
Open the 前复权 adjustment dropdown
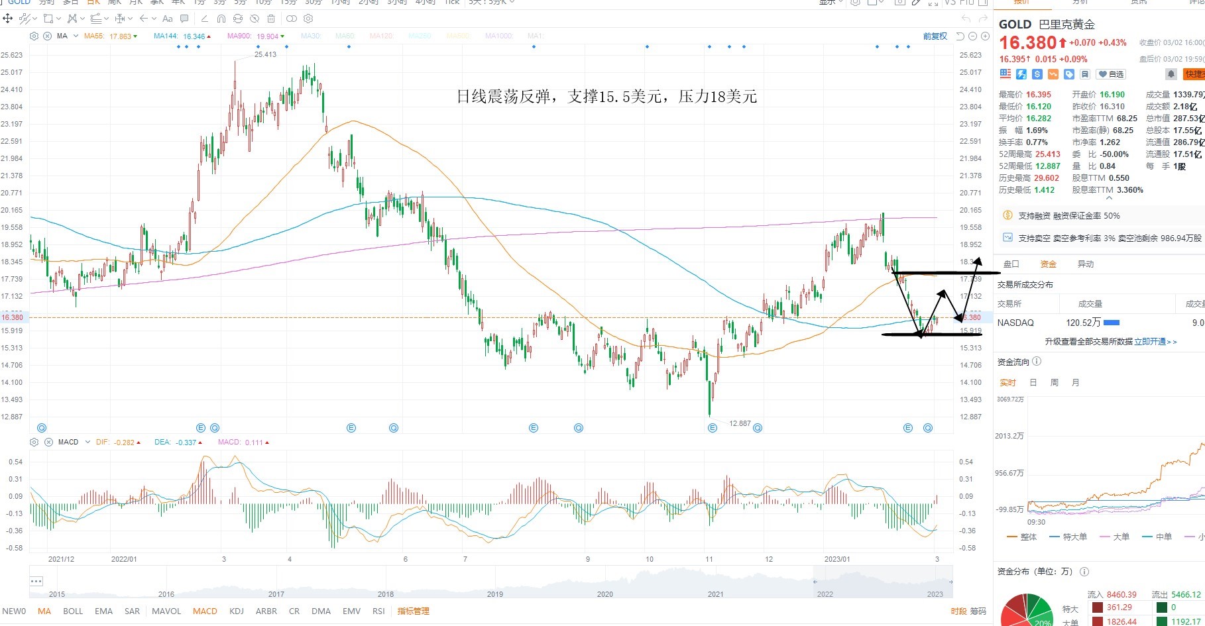point(935,36)
